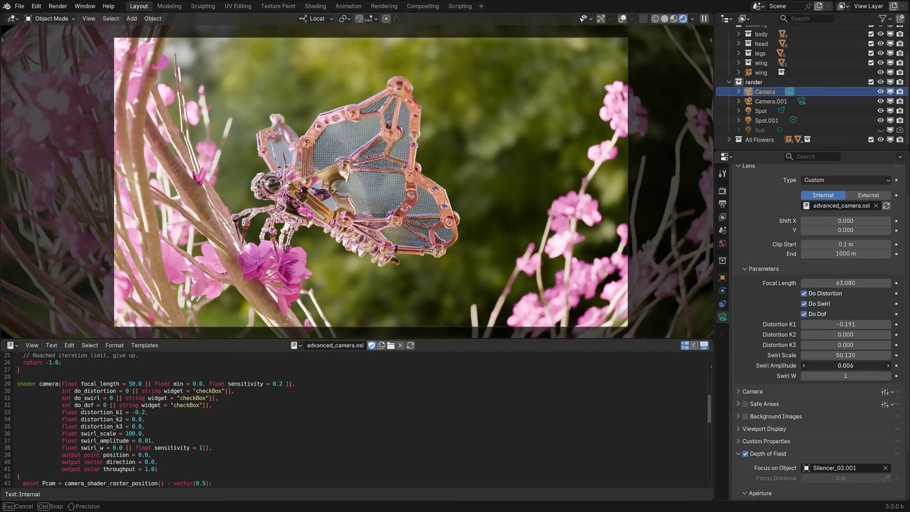Pause viewport rendering with pause icon
This screenshot has width=910, height=512.
(704, 19)
